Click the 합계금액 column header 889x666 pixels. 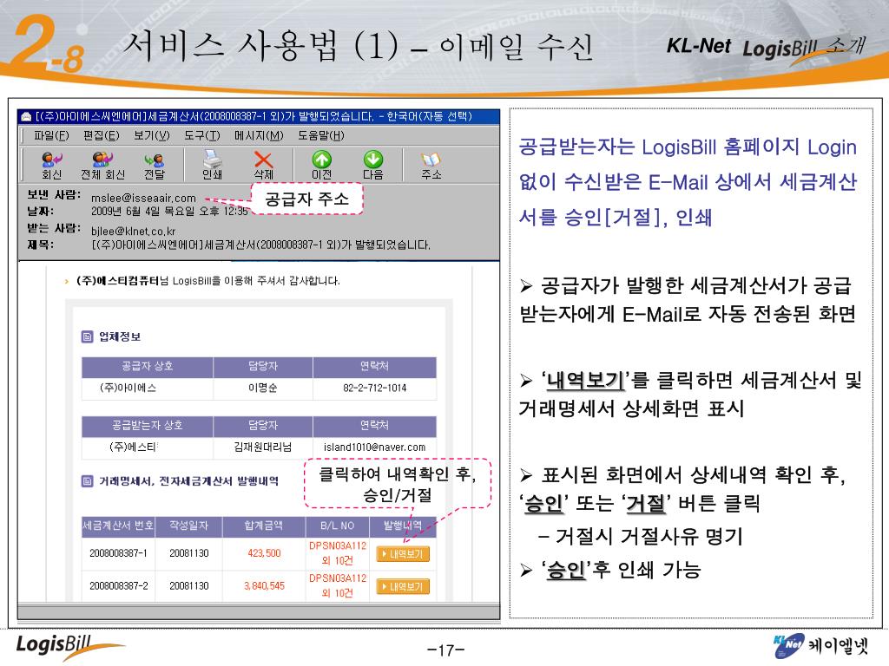click(264, 526)
